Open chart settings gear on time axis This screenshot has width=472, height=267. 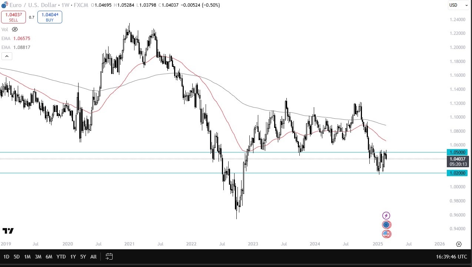point(459,244)
